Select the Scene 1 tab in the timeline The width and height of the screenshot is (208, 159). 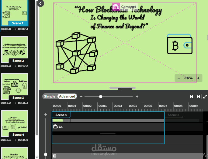tap(61, 115)
